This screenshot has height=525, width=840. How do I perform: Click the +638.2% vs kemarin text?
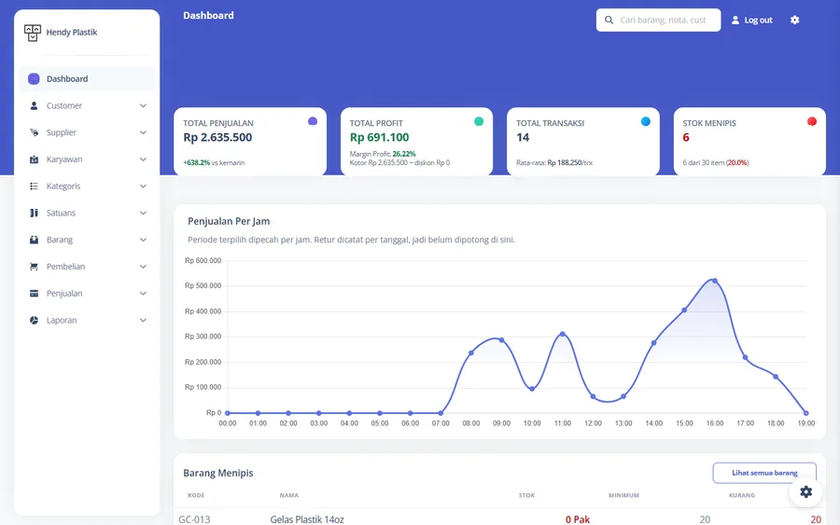[x=214, y=162]
